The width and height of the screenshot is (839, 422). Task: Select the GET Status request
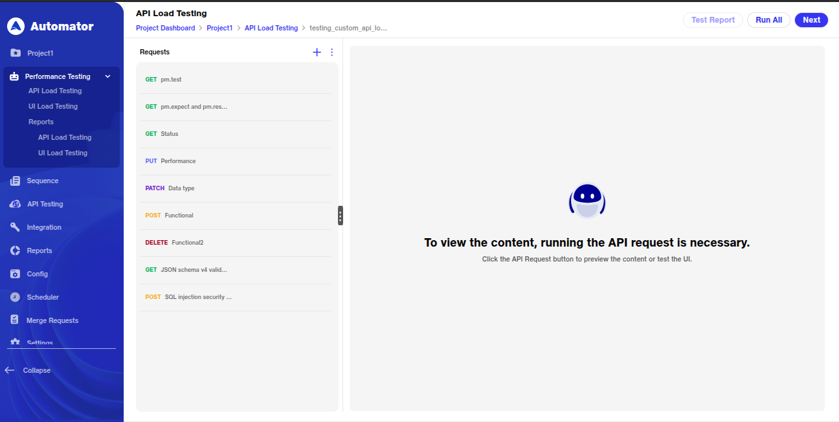(236, 134)
